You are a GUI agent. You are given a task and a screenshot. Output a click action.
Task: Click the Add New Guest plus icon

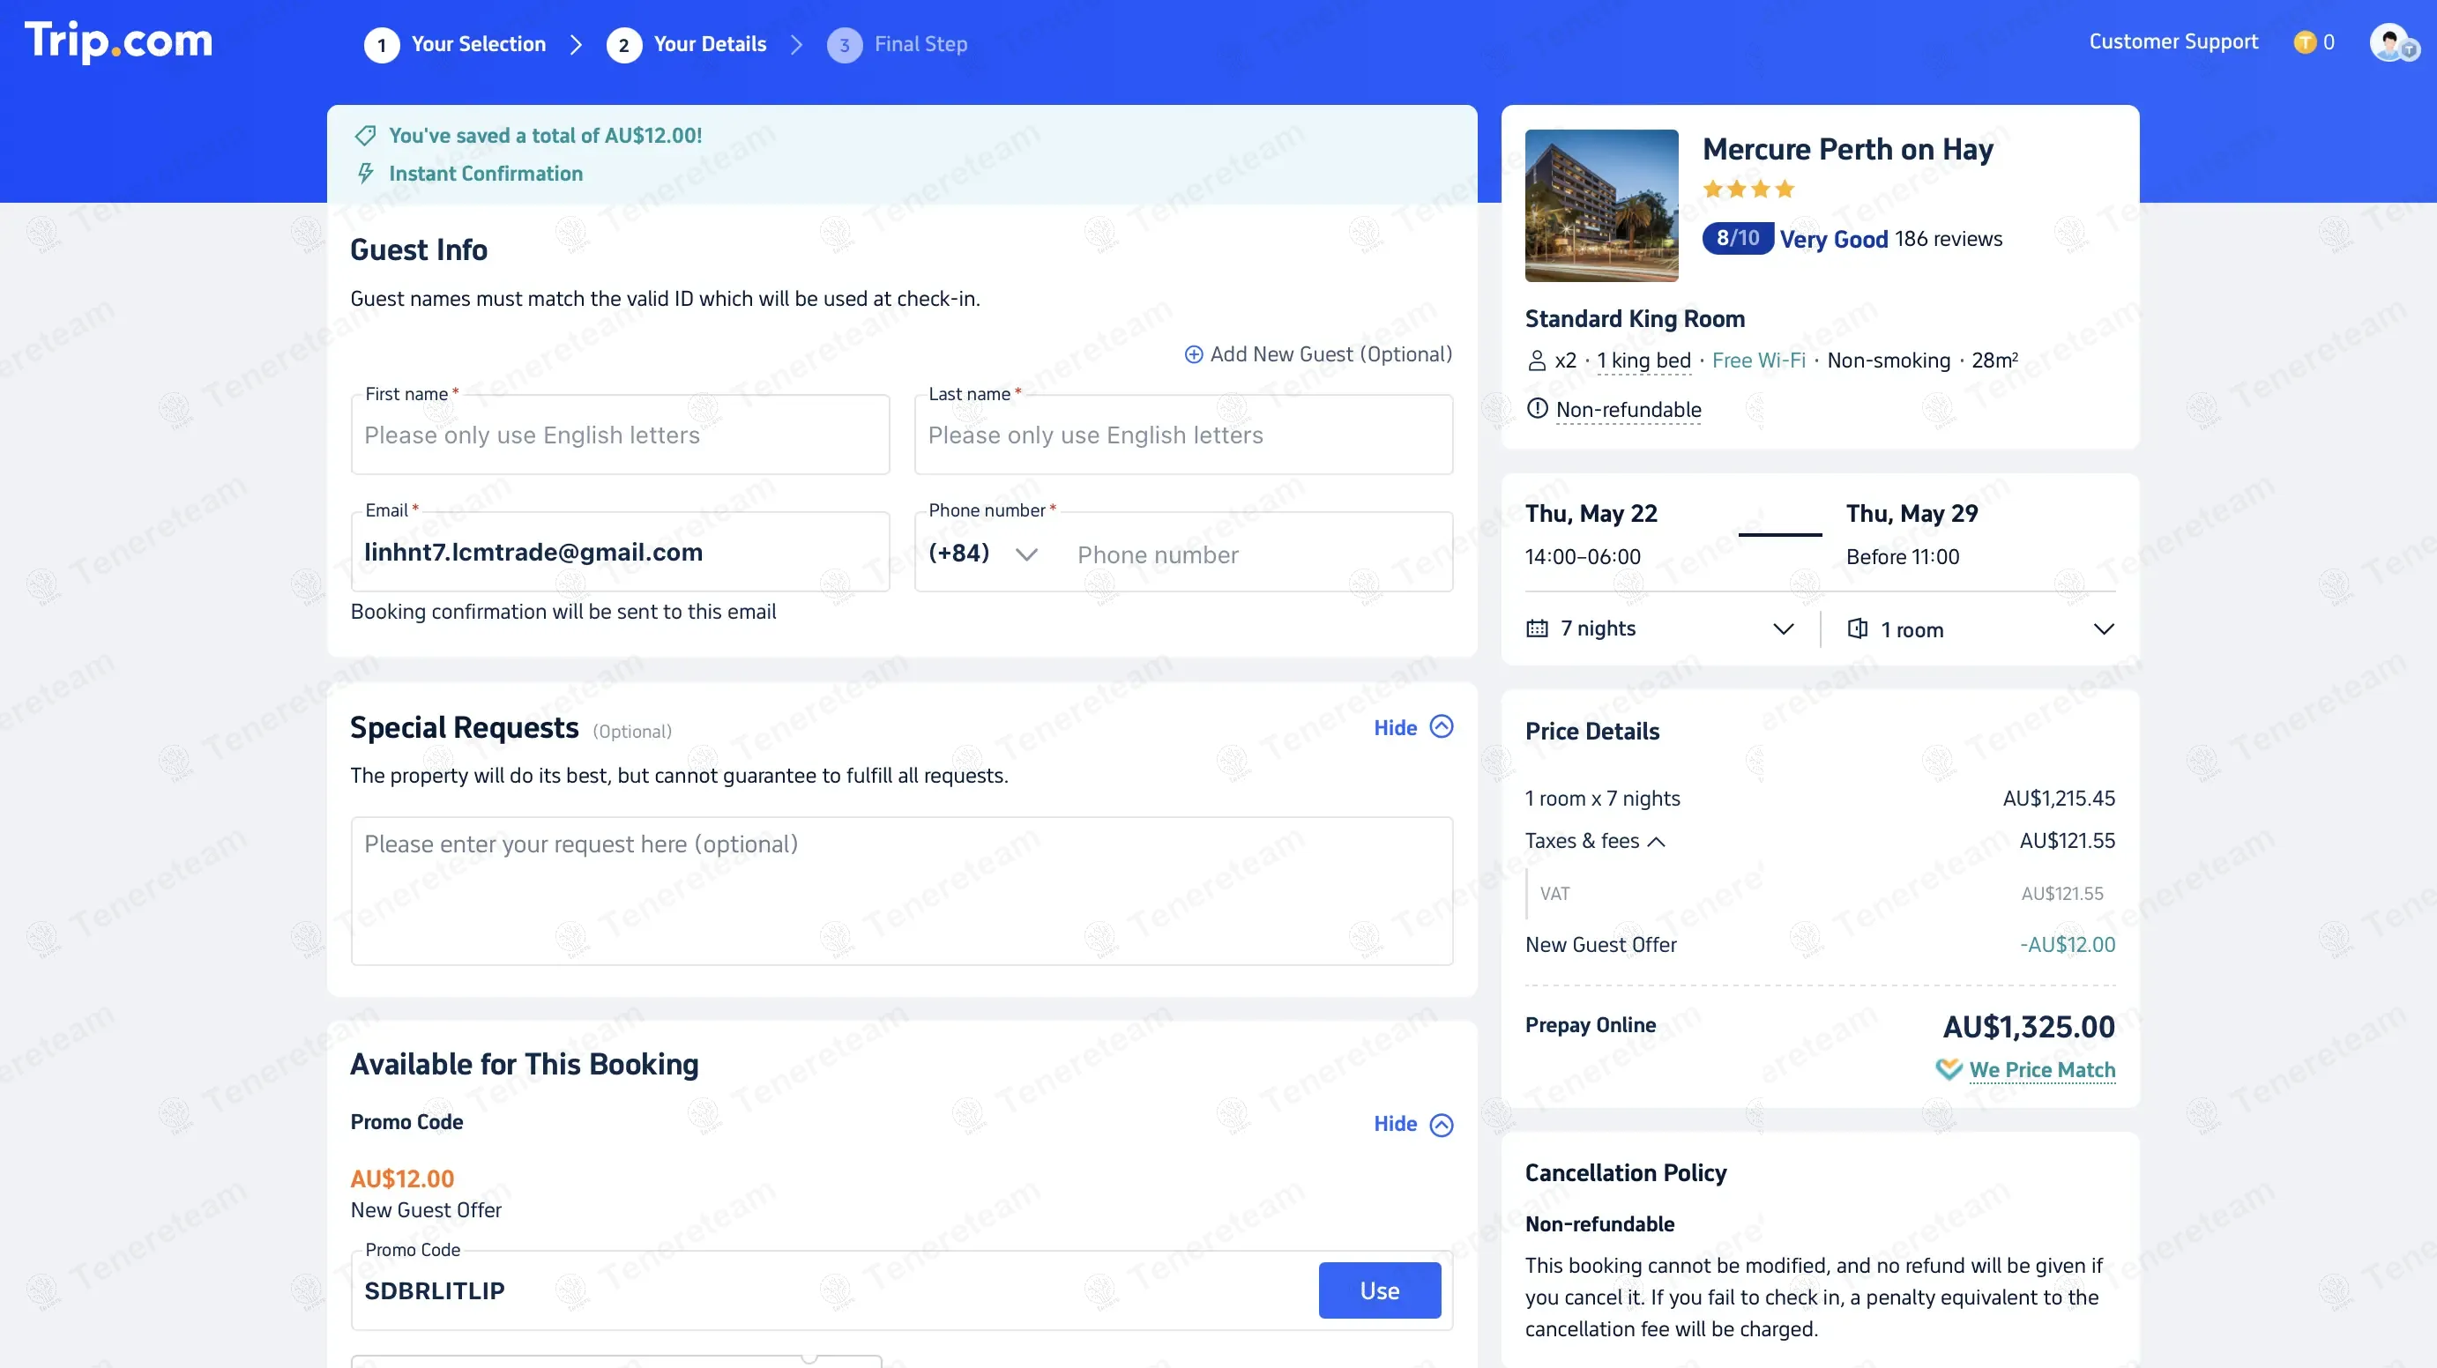[x=1194, y=353]
